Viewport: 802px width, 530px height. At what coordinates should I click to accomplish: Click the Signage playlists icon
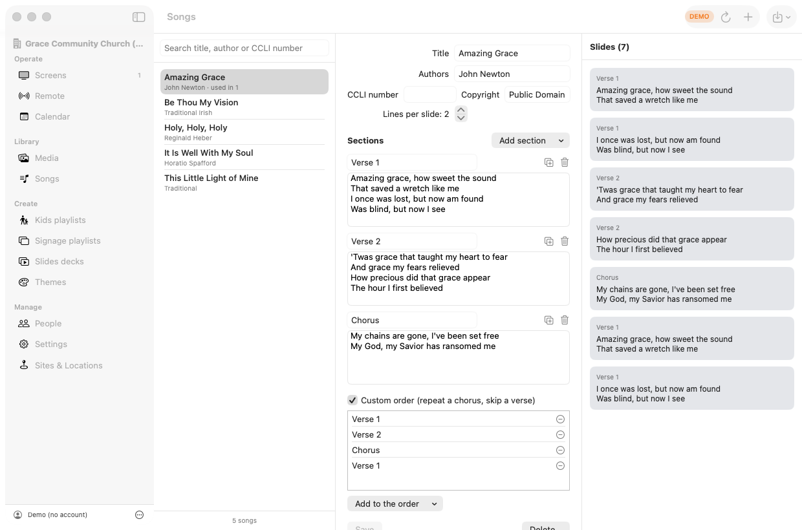pos(24,240)
